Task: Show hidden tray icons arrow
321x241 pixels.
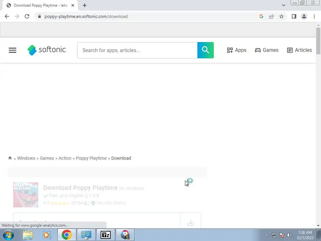Action: [x=266, y=235]
